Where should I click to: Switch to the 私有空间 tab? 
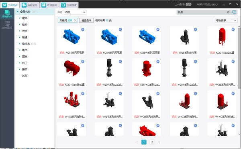[x=29, y=5]
